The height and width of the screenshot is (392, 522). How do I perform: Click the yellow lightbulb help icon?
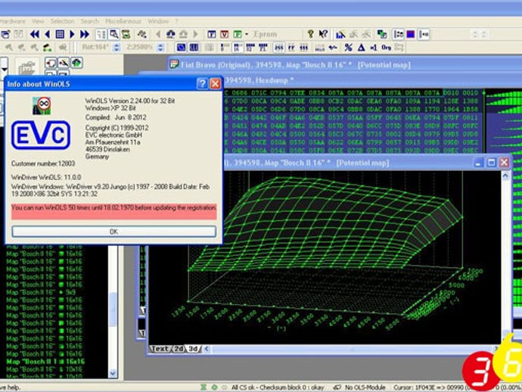coord(310,34)
